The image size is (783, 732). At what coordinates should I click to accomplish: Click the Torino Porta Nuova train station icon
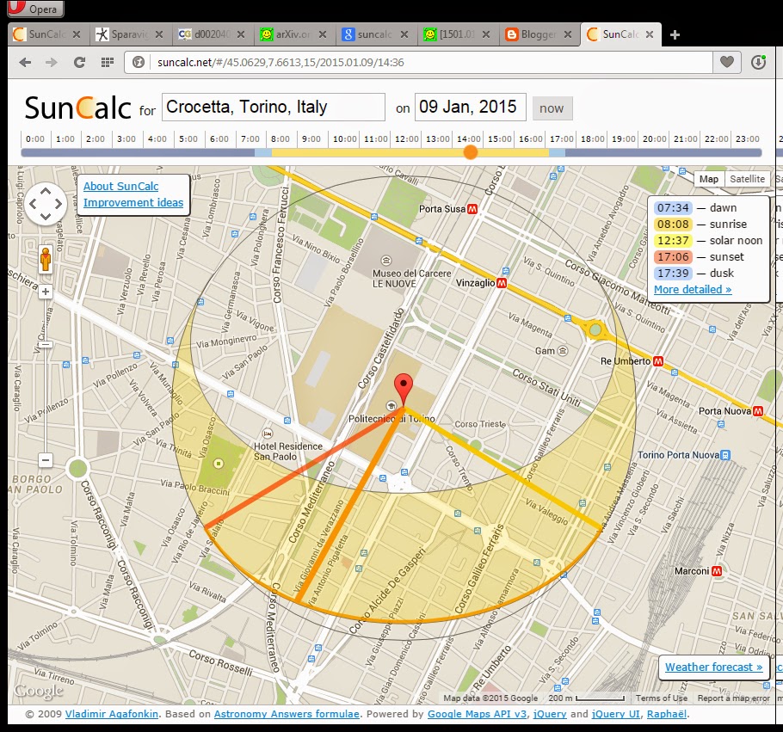click(725, 455)
